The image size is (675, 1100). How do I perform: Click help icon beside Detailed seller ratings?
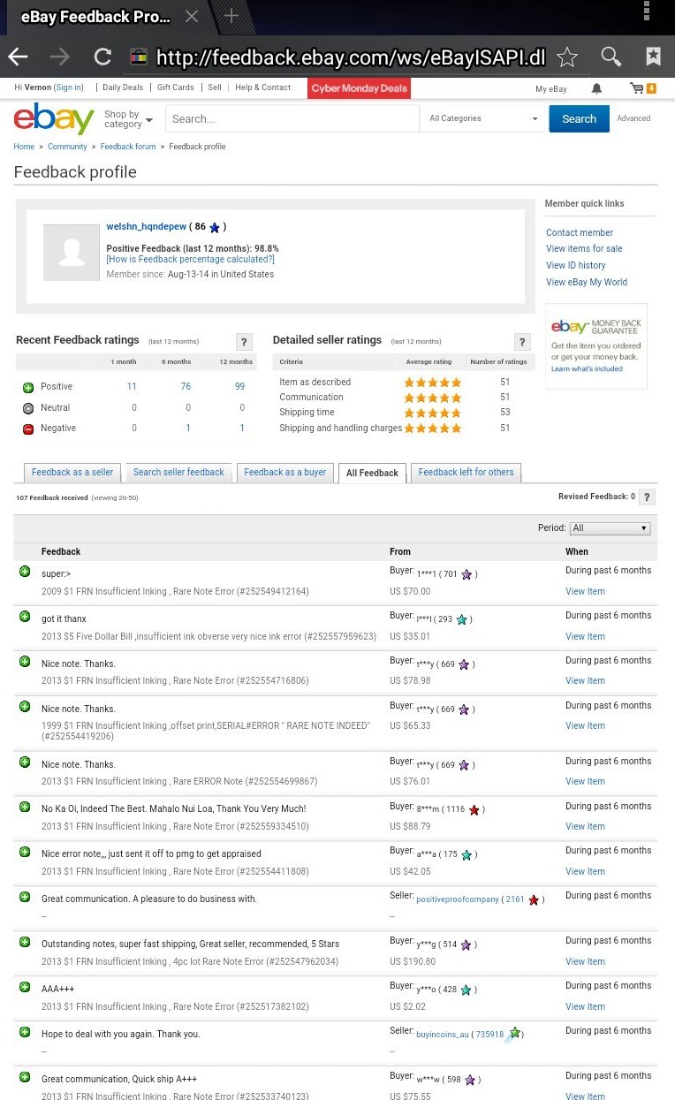tap(522, 342)
